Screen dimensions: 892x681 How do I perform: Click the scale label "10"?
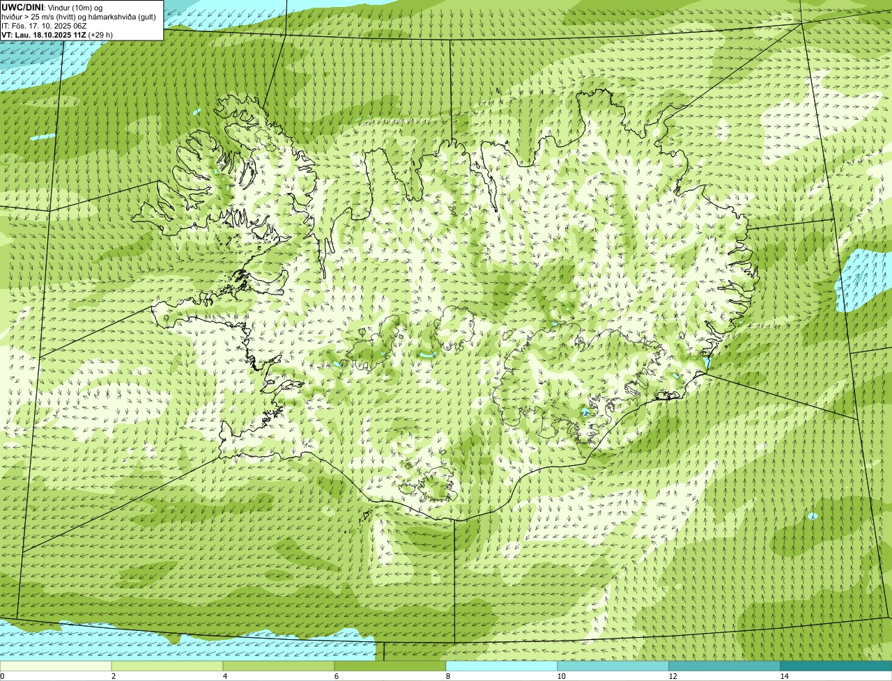[x=561, y=676]
